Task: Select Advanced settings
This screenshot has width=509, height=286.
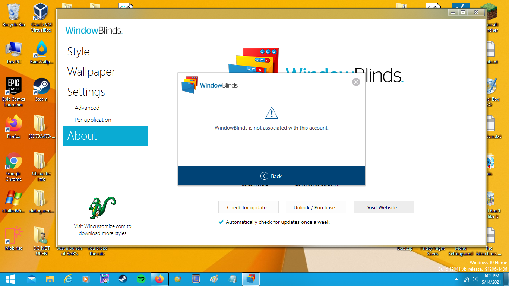Action: (87, 108)
